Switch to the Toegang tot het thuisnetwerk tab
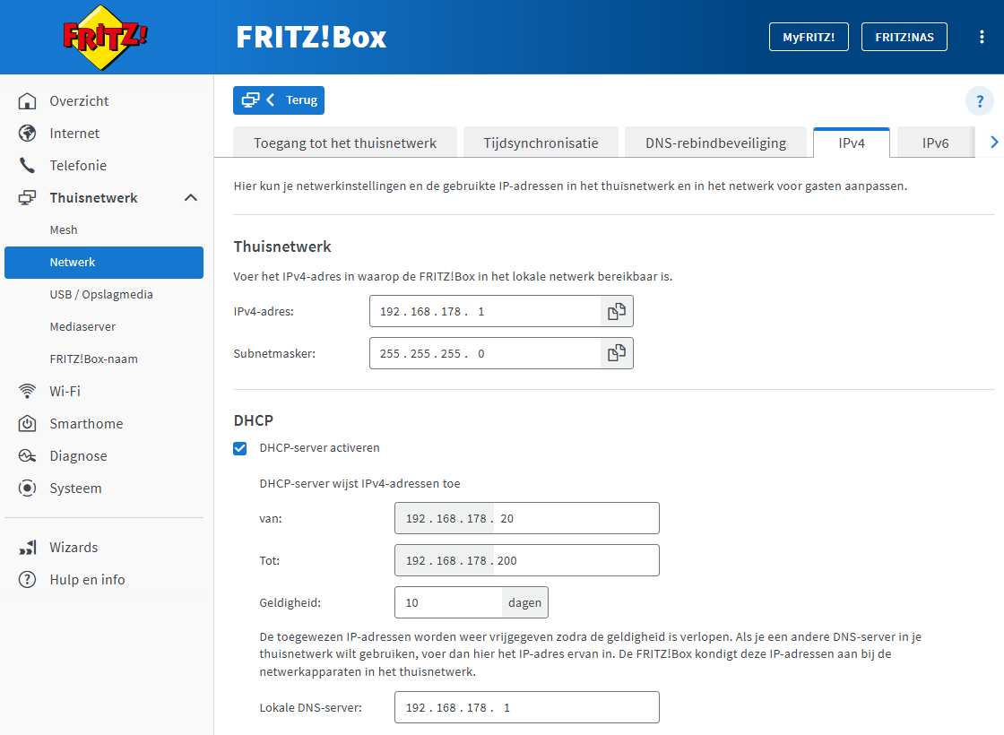The width and height of the screenshot is (1004, 735). pyautogui.click(x=345, y=143)
